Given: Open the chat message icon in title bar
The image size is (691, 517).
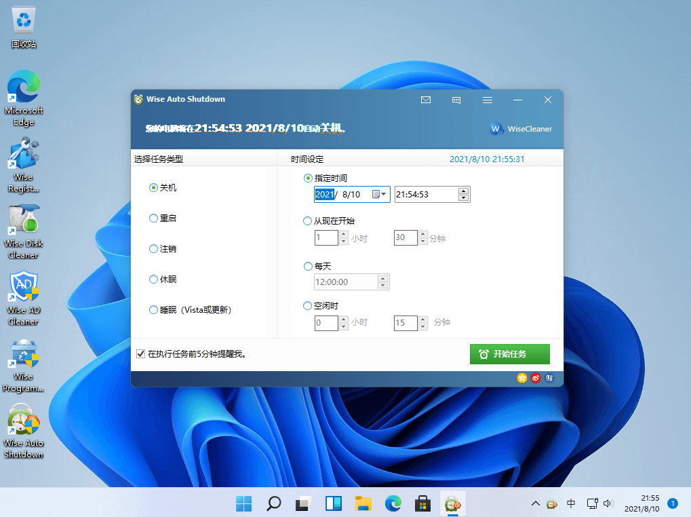Looking at the screenshot, I should click(x=456, y=100).
